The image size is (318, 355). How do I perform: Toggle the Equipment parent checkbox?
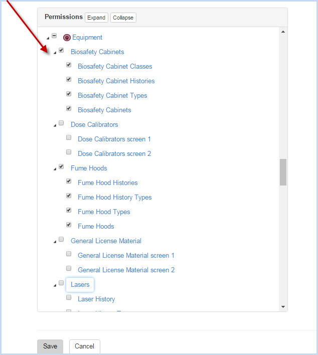coord(54,37)
